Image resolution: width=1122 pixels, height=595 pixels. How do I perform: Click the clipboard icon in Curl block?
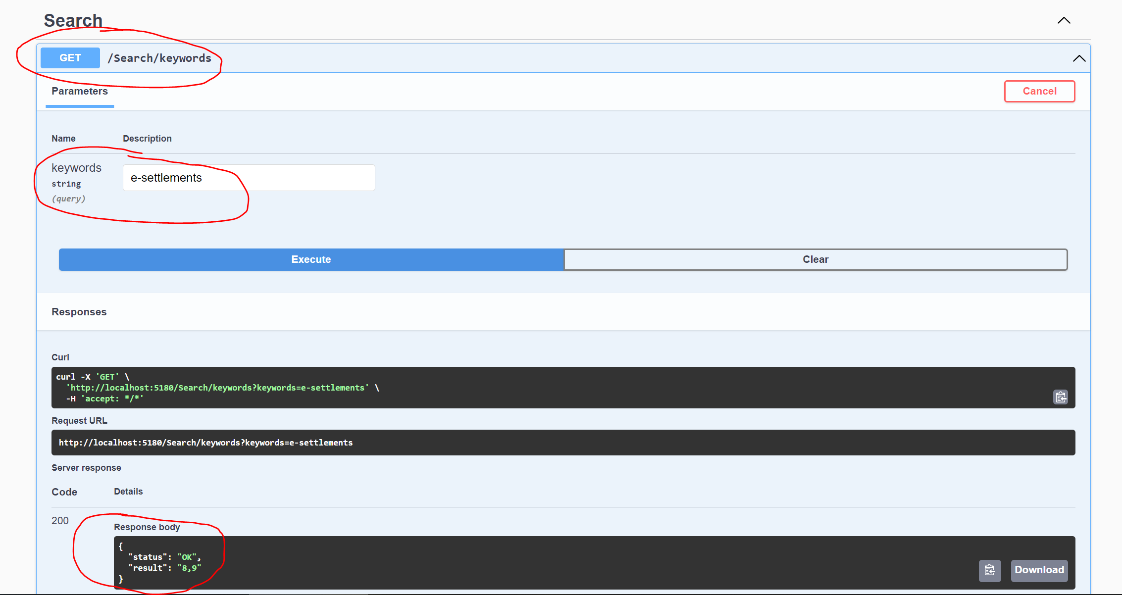tap(1061, 397)
